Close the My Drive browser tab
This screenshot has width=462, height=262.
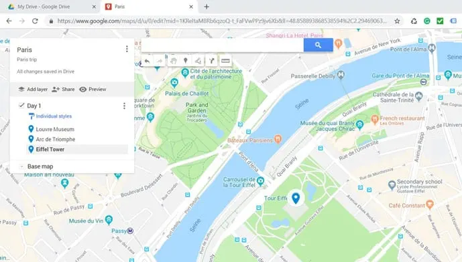tap(94, 7)
